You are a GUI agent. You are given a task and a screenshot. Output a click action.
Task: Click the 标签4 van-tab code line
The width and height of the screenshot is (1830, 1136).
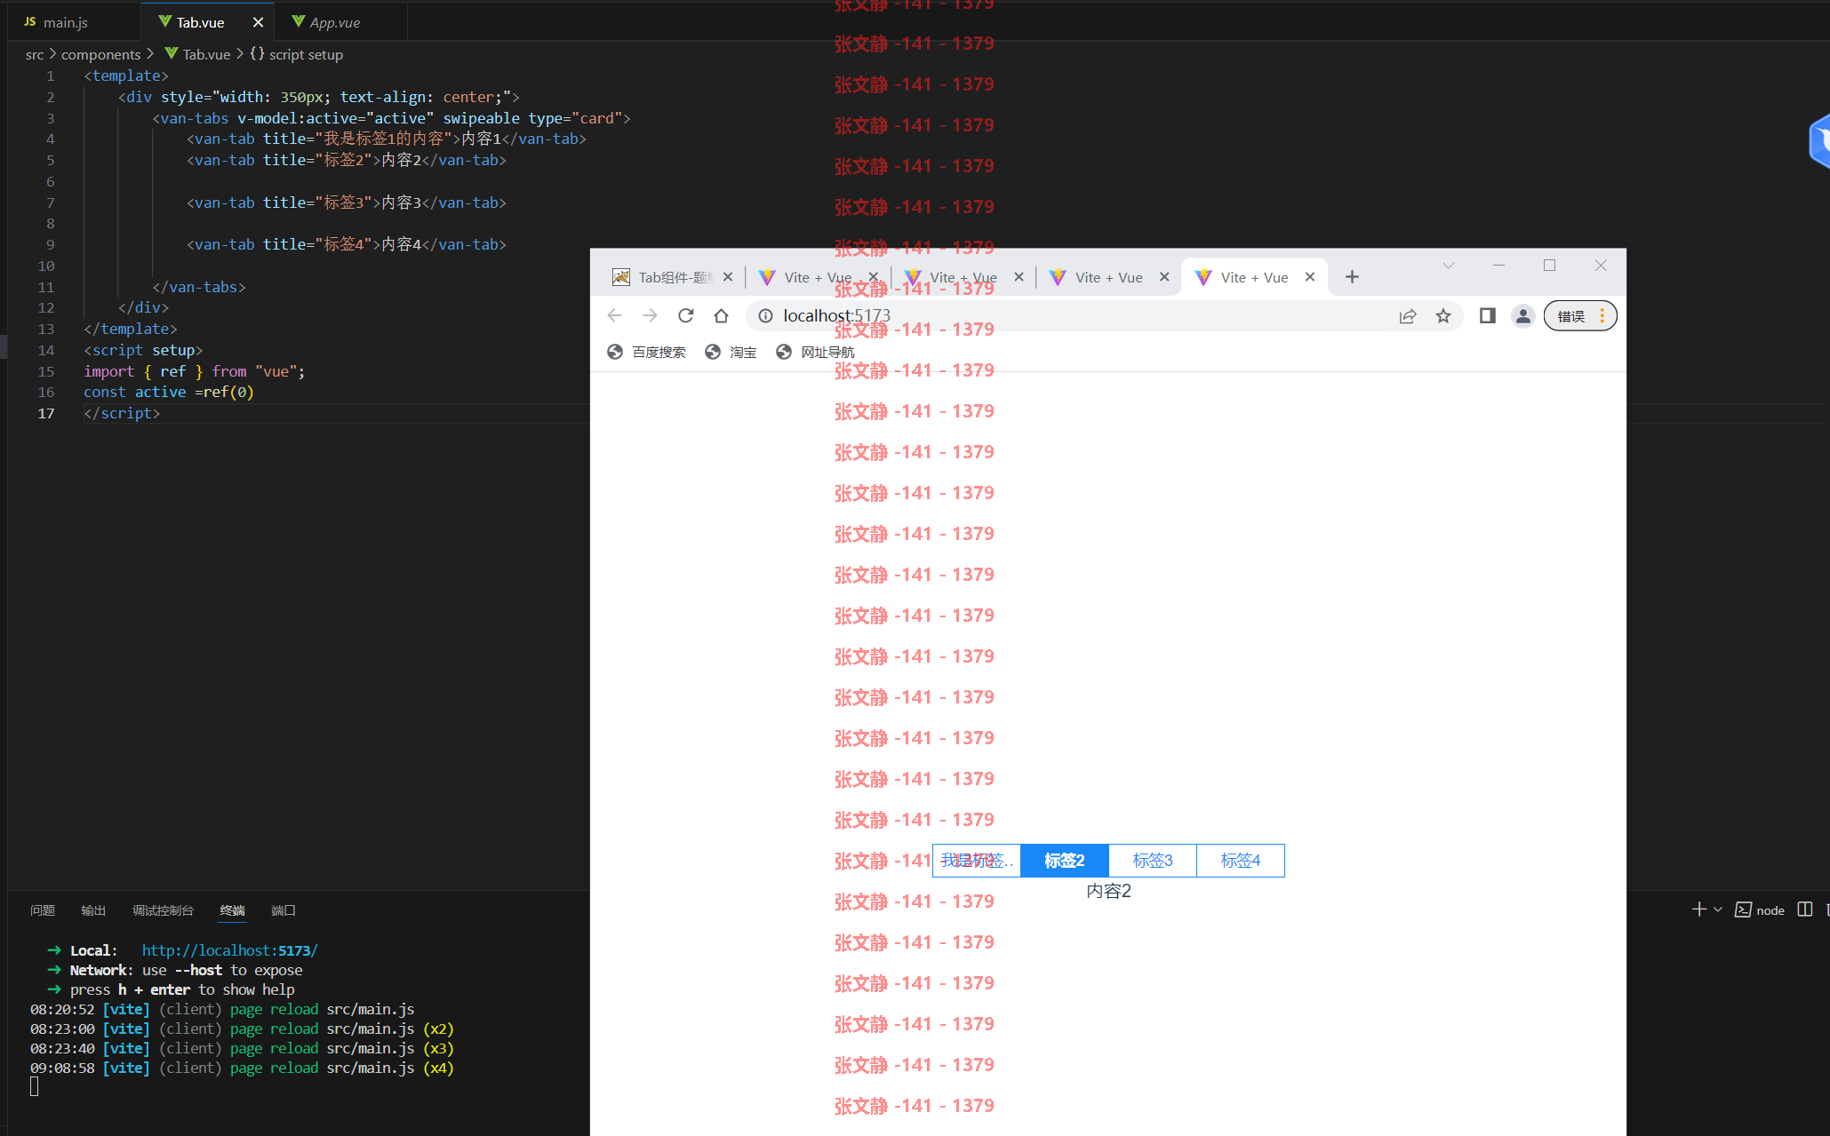[347, 244]
